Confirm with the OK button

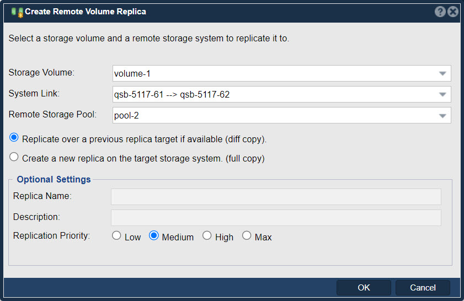click(364, 288)
